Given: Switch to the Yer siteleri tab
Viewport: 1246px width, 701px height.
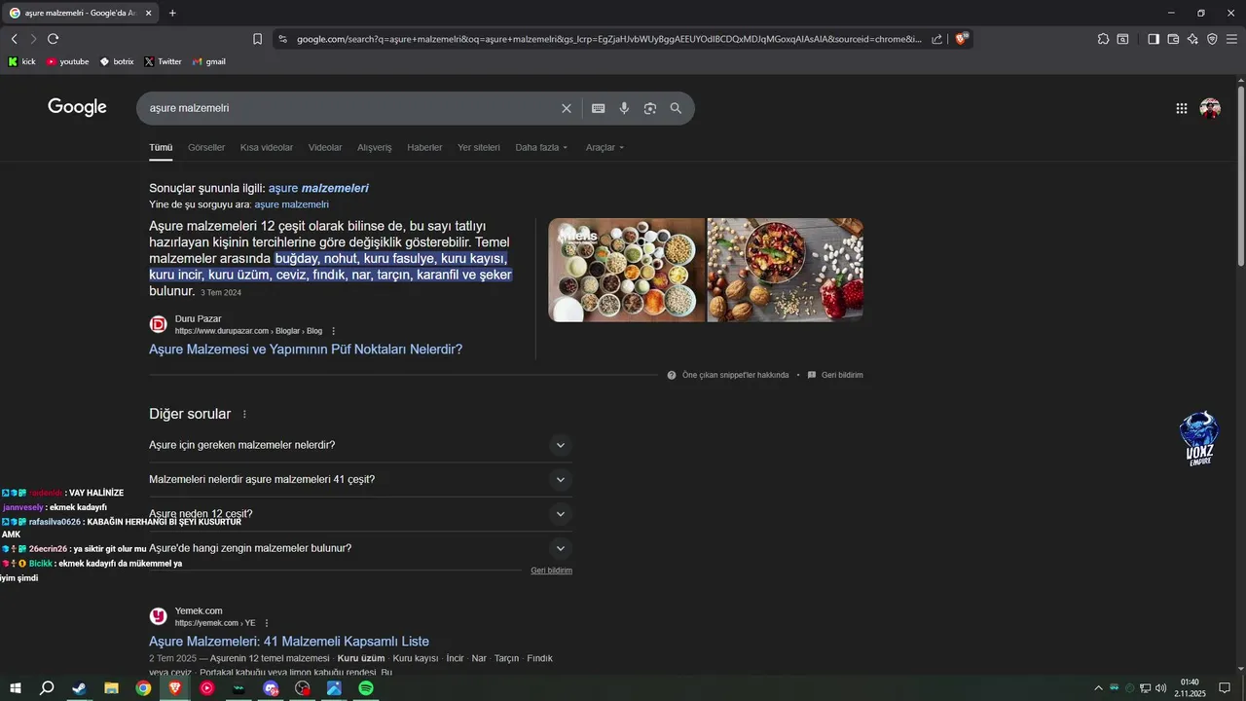Looking at the screenshot, I should click(479, 147).
